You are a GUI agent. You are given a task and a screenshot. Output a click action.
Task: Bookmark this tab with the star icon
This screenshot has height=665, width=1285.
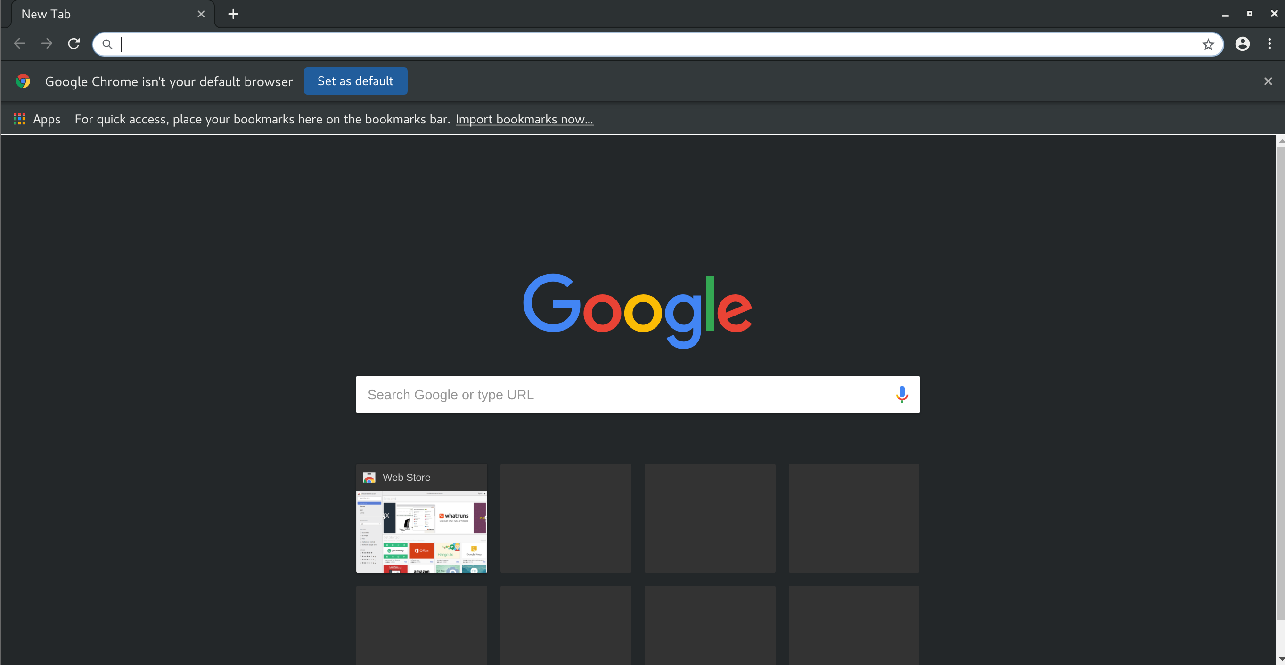(x=1208, y=44)
